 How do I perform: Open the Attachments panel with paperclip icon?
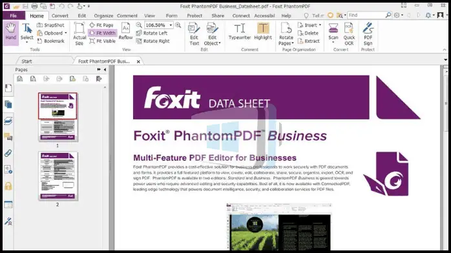[8, 154]
